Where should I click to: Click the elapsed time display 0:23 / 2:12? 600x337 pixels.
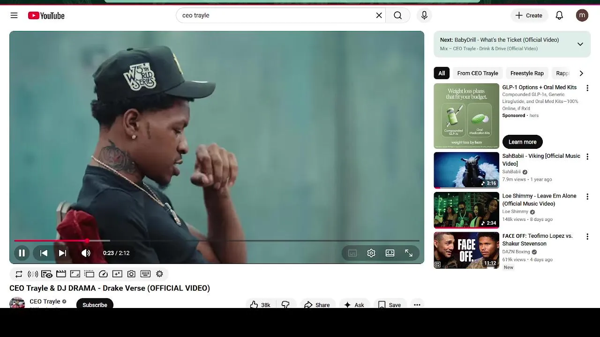116,253
